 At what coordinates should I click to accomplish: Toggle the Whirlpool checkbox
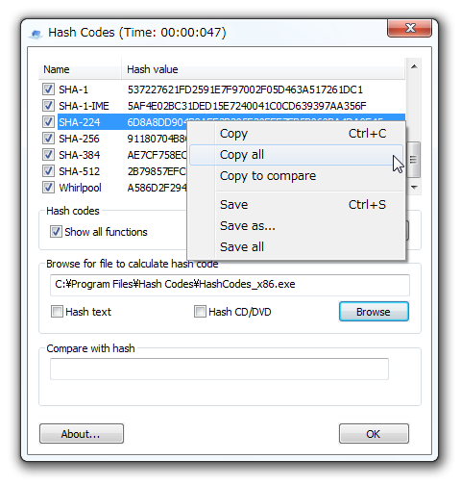coord(48,187)
